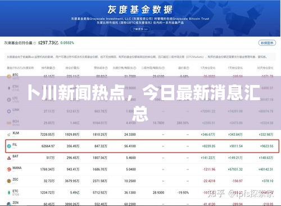Image resolution: width=281 pixels, height=206 pixels.
Task: Select the MANA row name
Action: coord(17,168)
